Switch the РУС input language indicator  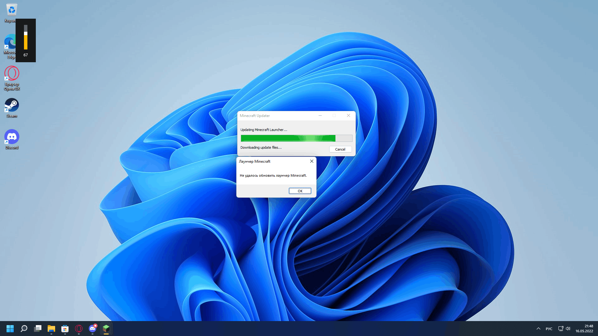point(549,329)
